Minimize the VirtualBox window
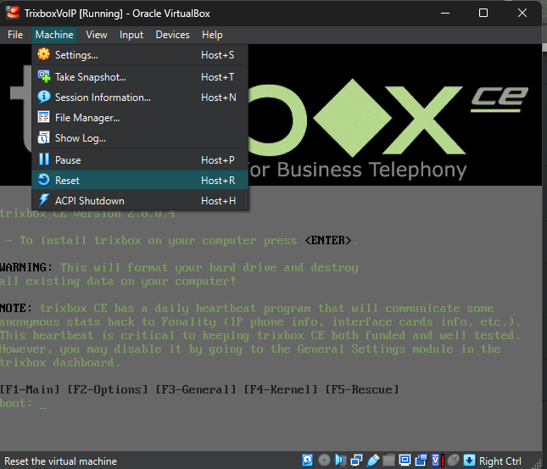Screen dimensions: 547x469 (x=445, y=14)
